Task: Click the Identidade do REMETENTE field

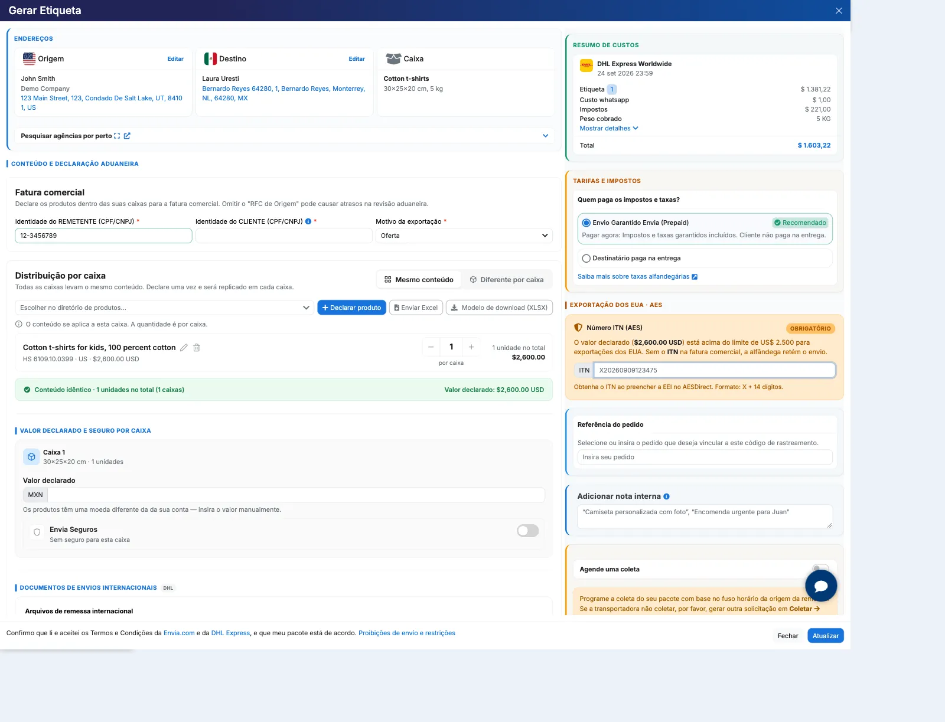Action: point(103,236)
